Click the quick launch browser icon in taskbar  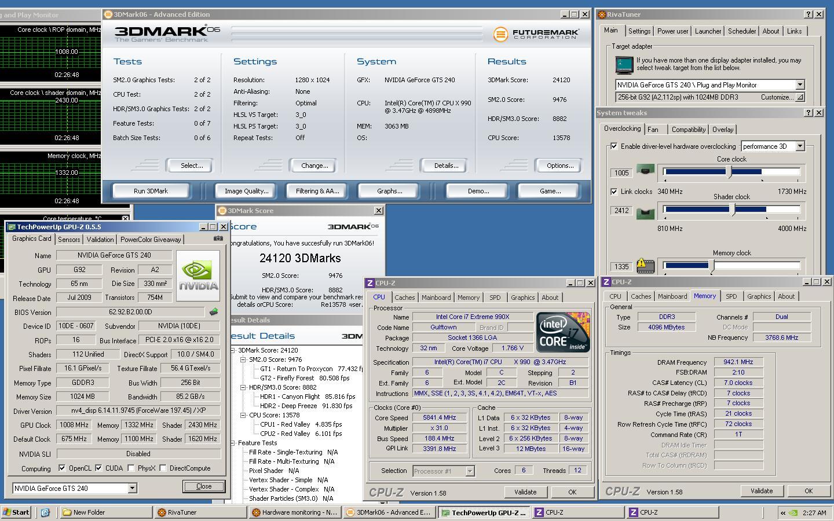pyautogui.click(x=45, y=512)
